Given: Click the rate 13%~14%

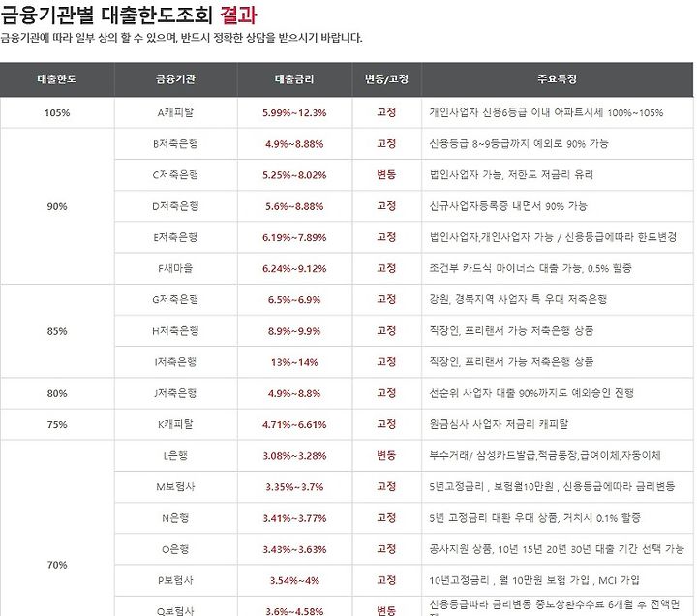Looking at the screenshot, I should point(294,362).
